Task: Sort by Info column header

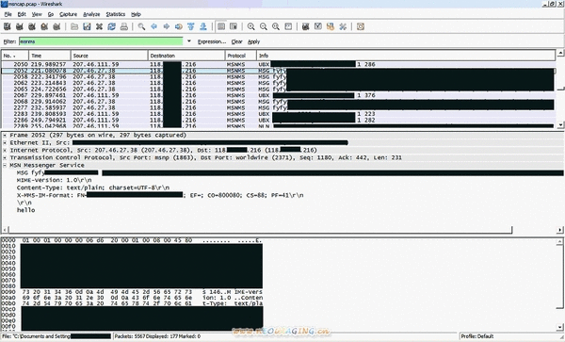Action: coord(406,56)
